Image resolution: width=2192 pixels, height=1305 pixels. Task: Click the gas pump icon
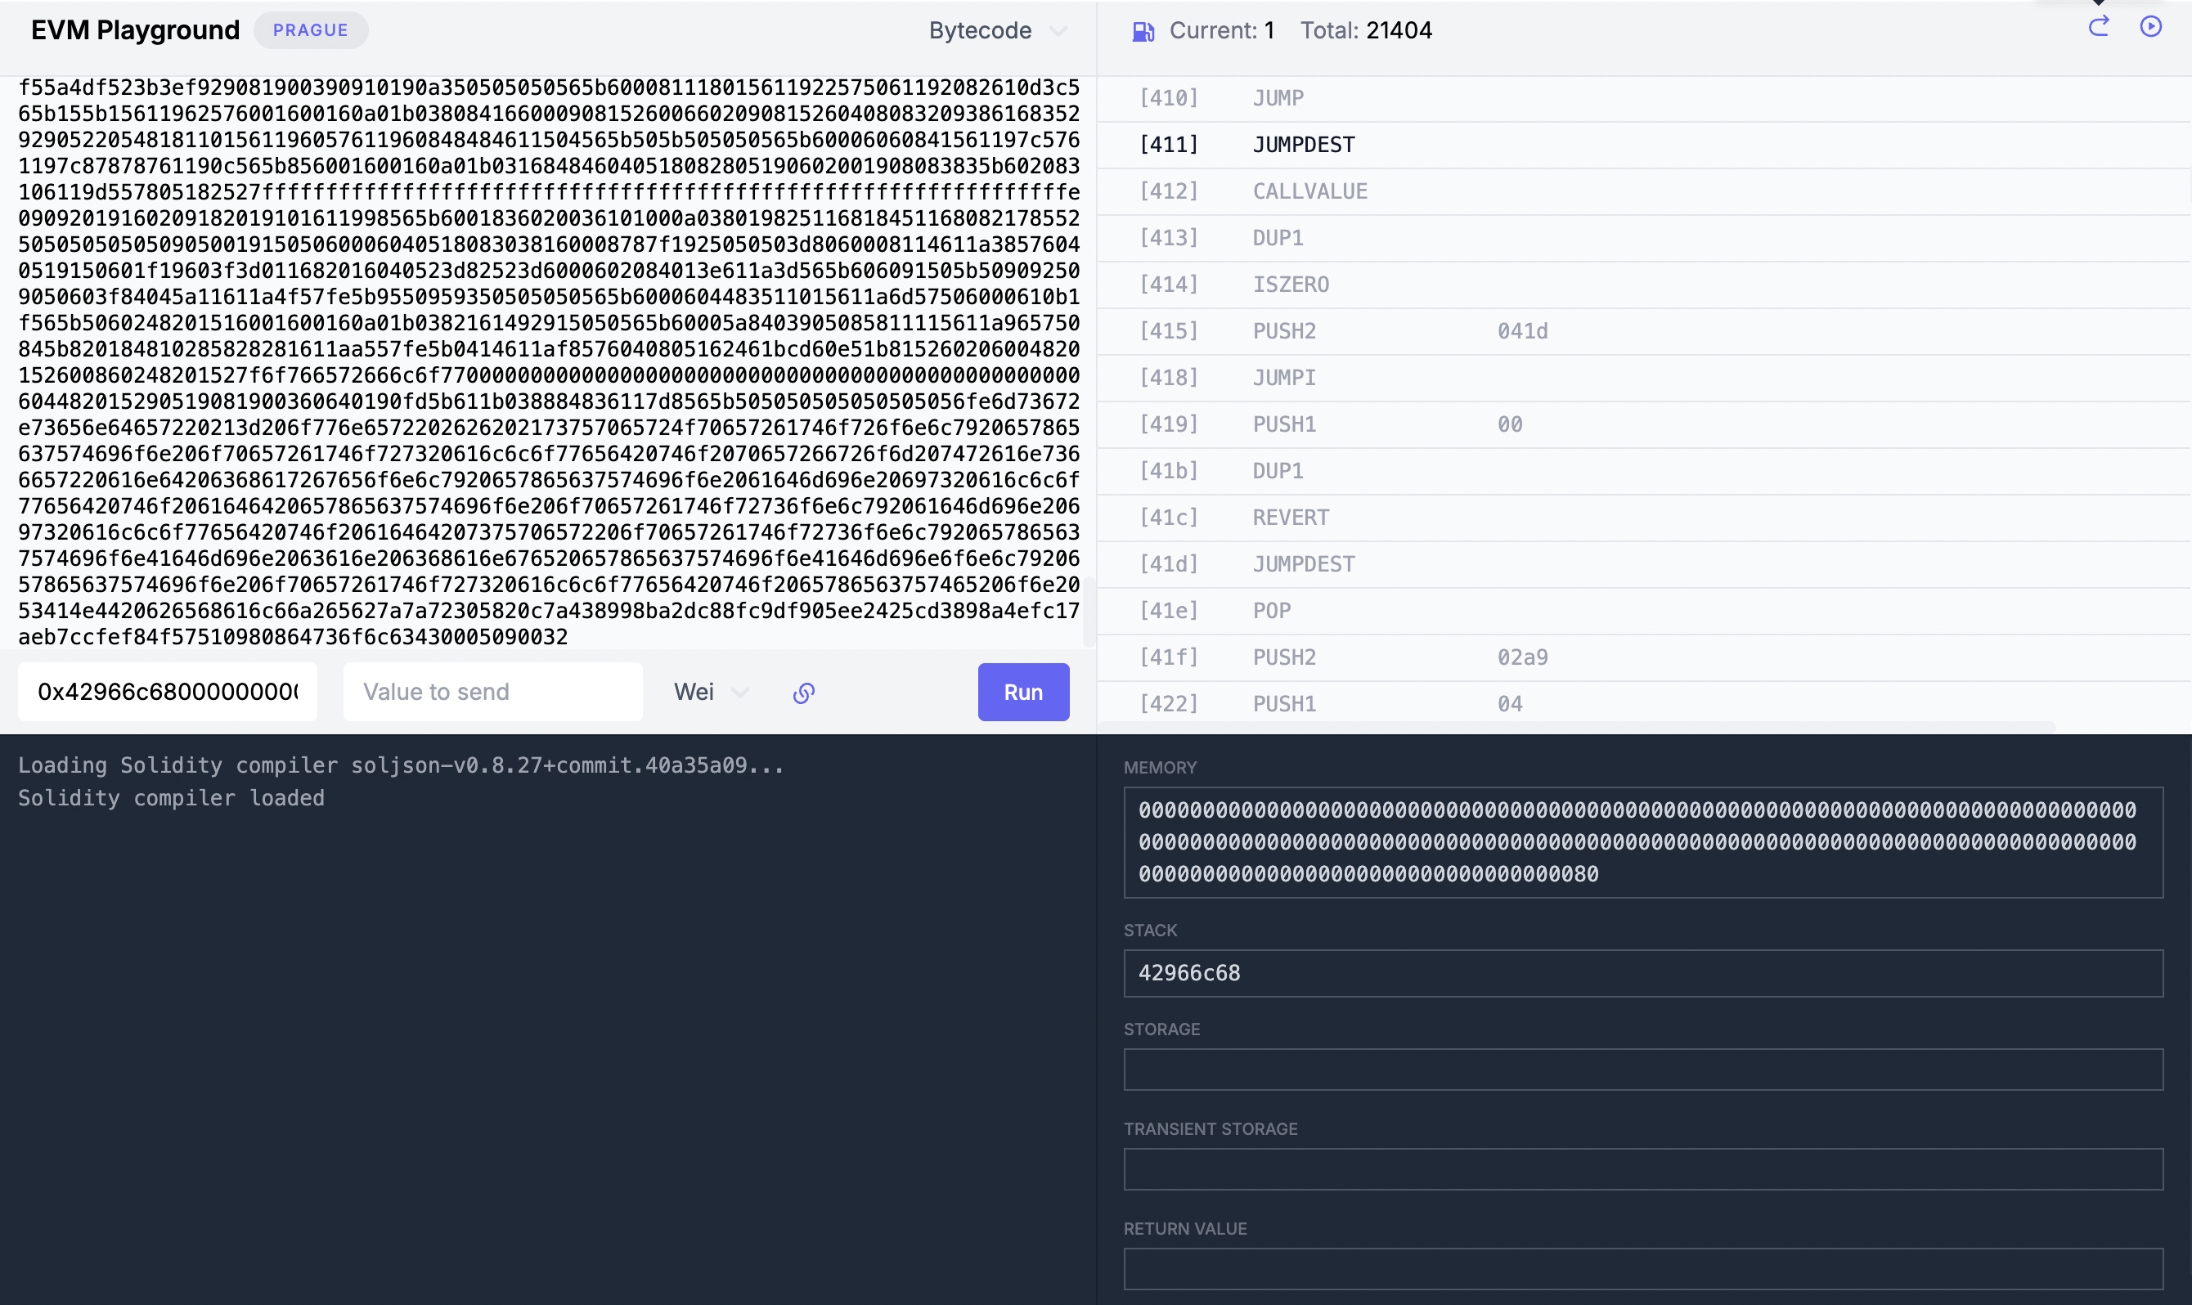pos(1143,32)
